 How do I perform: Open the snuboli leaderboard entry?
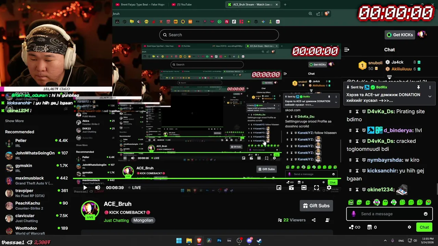[x=370, y=66]
